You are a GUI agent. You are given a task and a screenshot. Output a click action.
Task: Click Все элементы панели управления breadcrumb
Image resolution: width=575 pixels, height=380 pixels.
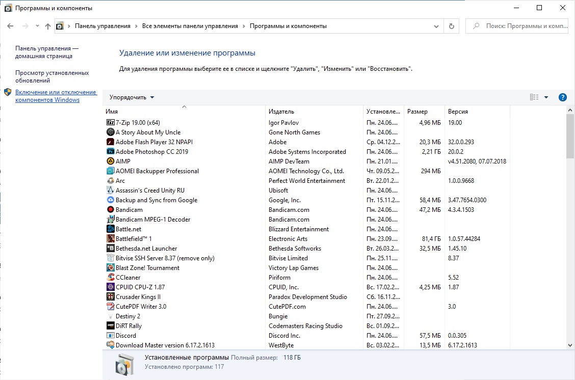(x=190, y=26)
